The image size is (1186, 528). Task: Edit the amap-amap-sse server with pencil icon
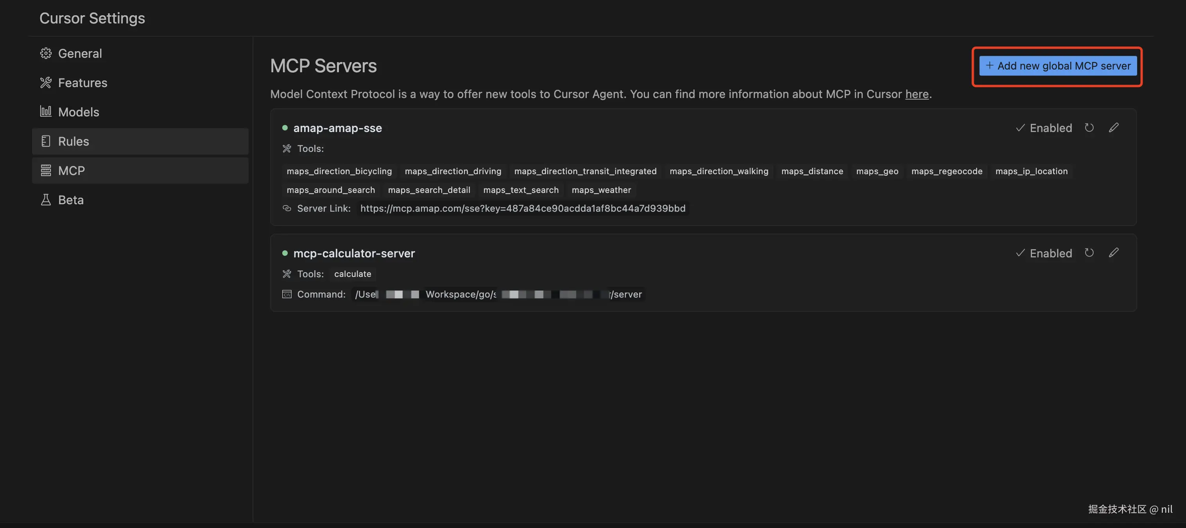pyautogui.click(x=1113, y=127)
